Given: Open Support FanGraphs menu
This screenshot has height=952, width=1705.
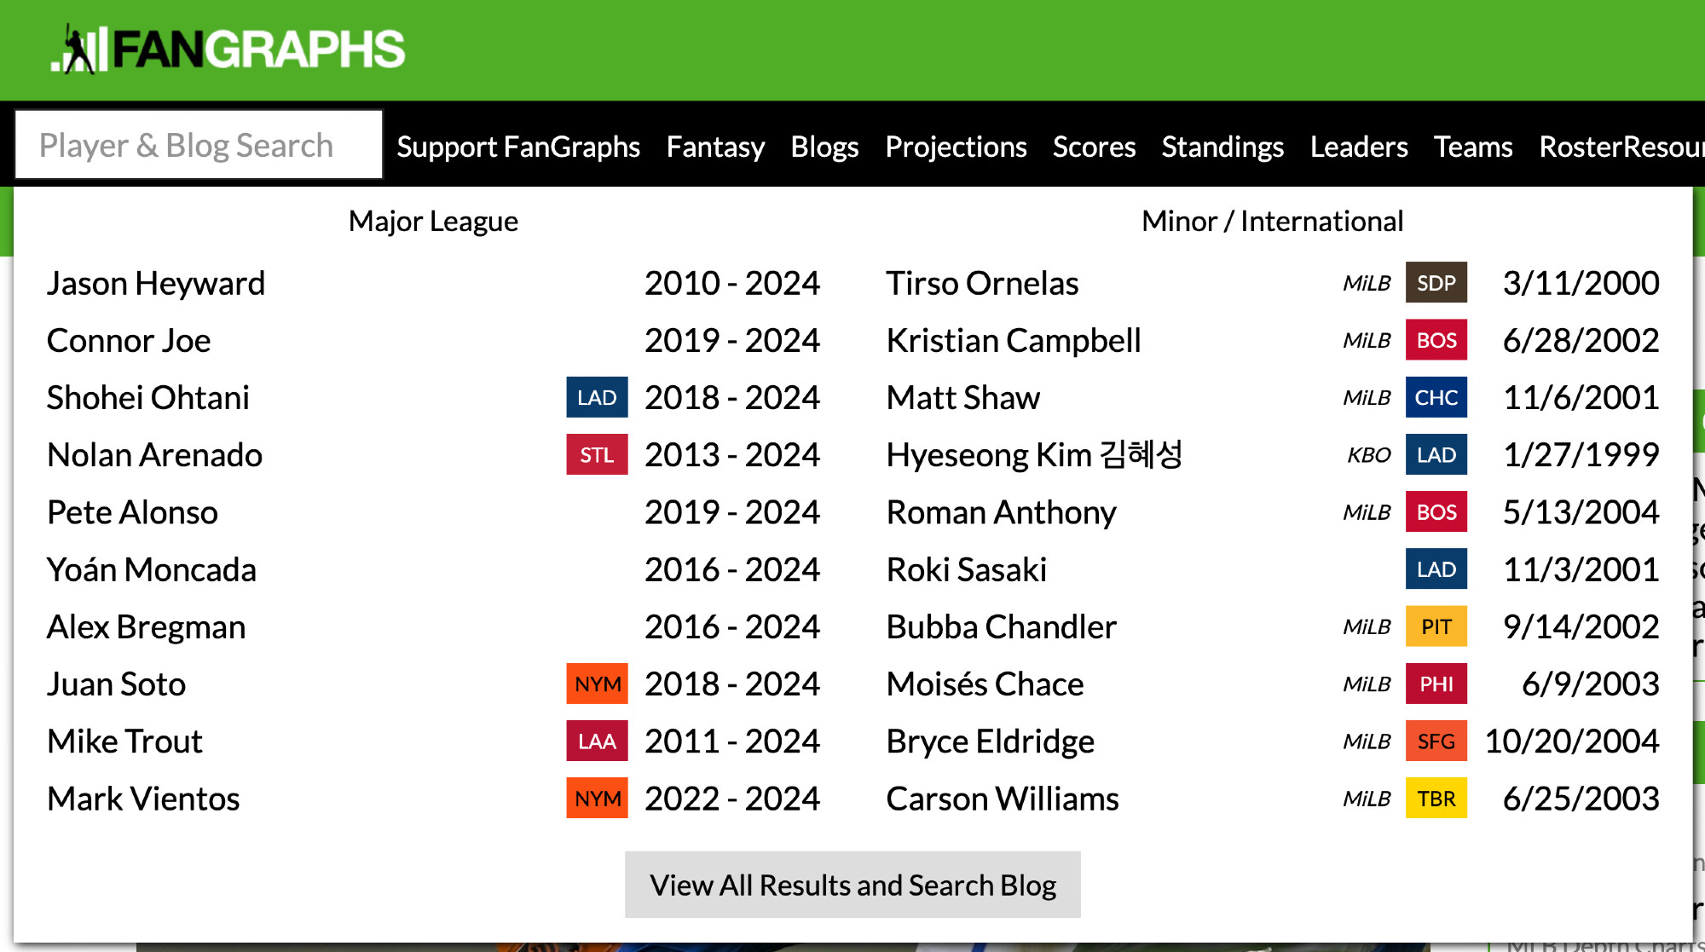Looking at the screenshot, I should click(518, 147).
